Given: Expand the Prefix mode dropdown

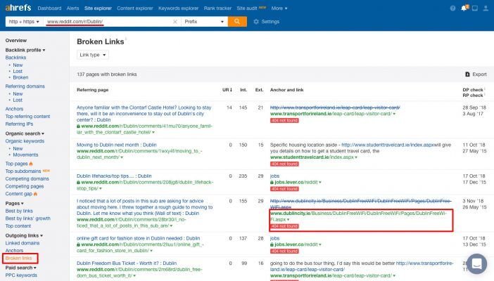Looking at the screenshot, I should tap(203, 22).
